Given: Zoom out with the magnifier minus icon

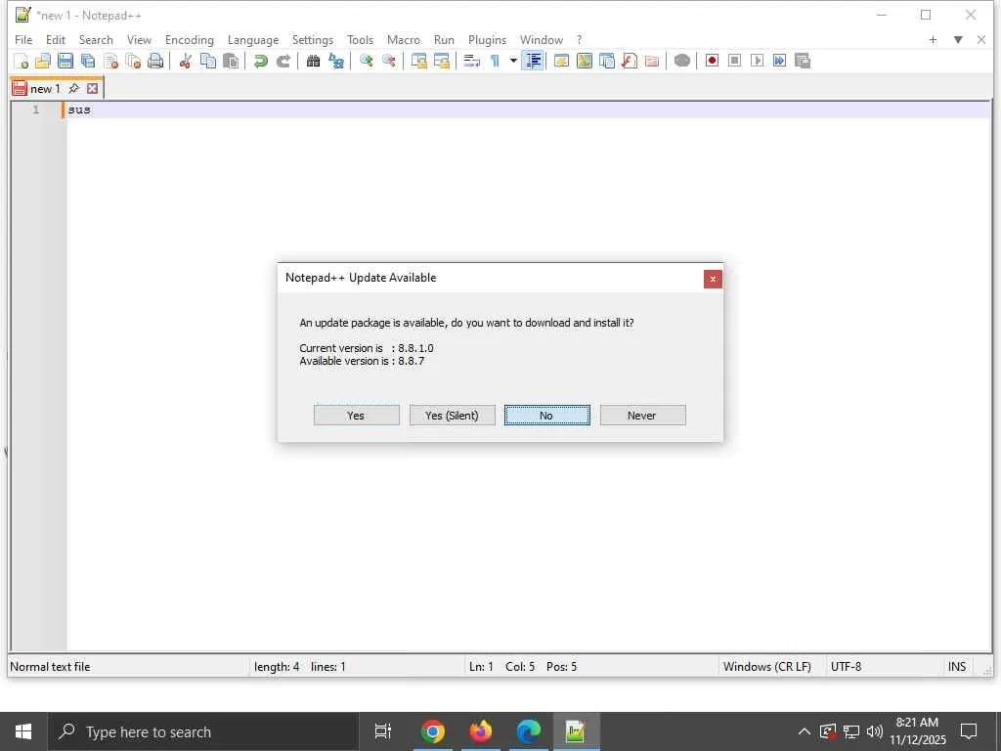Looking at the screenshot, I should (388, 62).
